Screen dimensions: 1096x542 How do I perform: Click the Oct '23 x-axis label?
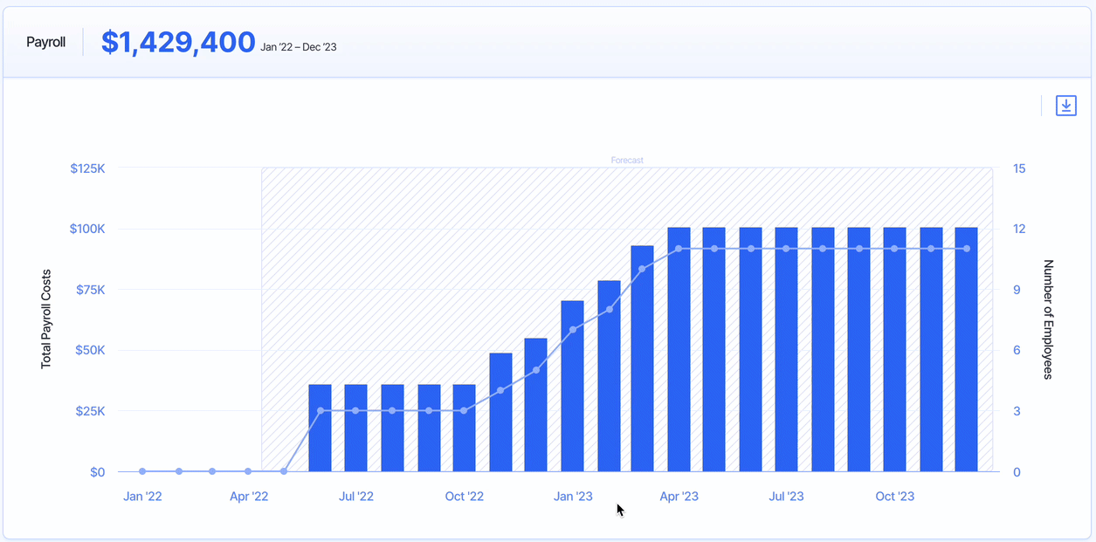894,497
